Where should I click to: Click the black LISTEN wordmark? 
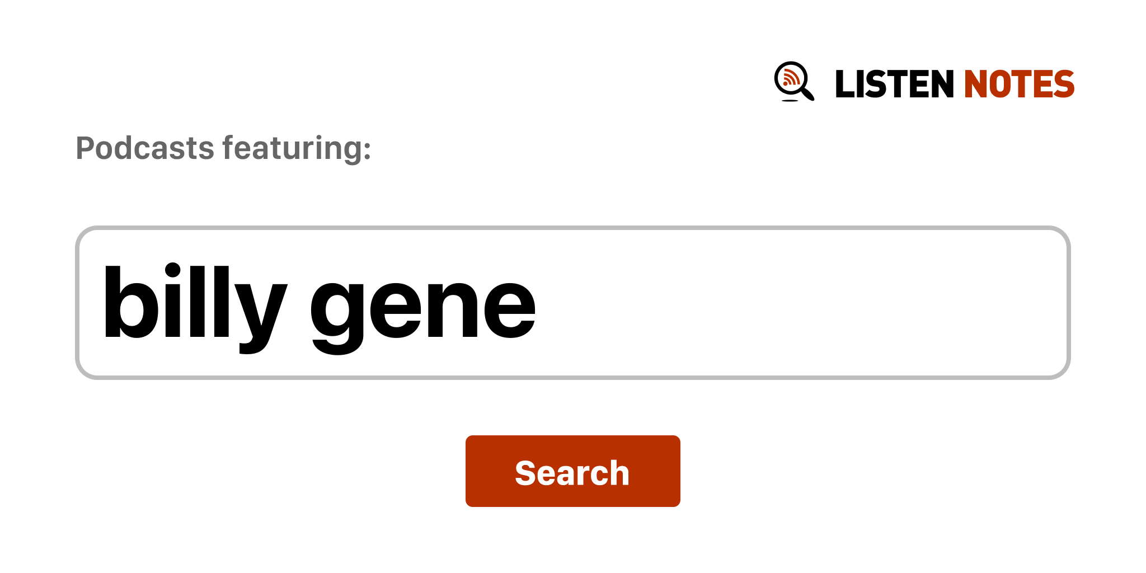coord(894,84)
